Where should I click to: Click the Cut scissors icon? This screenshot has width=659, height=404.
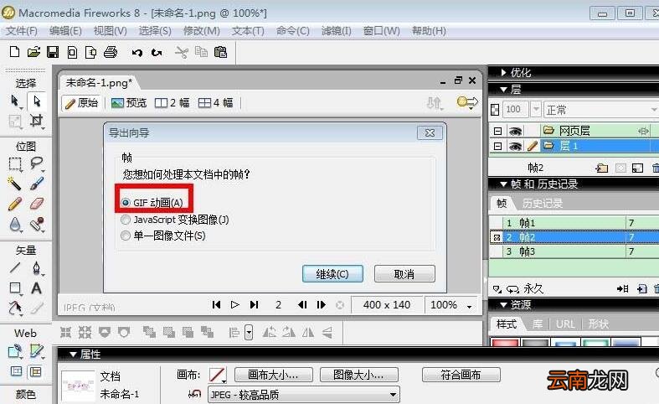point(182,53)
